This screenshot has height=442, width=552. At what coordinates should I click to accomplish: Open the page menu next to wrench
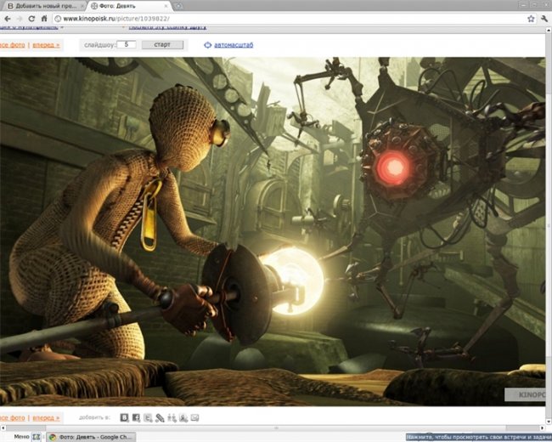[530, 18]
